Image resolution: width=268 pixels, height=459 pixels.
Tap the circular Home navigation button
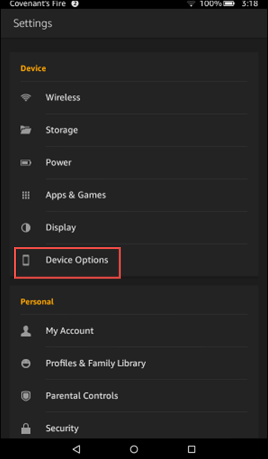[134, 449]
